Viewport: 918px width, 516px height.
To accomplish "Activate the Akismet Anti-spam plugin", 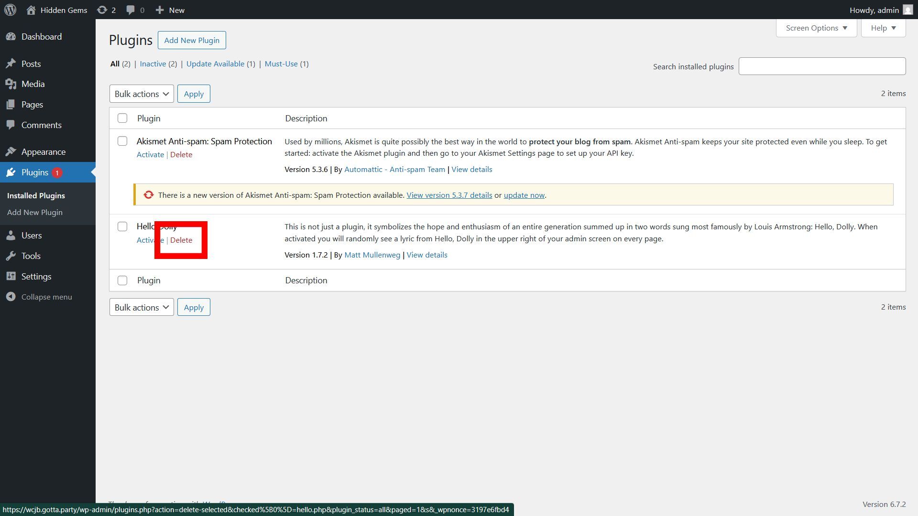I will click(150, 154).
